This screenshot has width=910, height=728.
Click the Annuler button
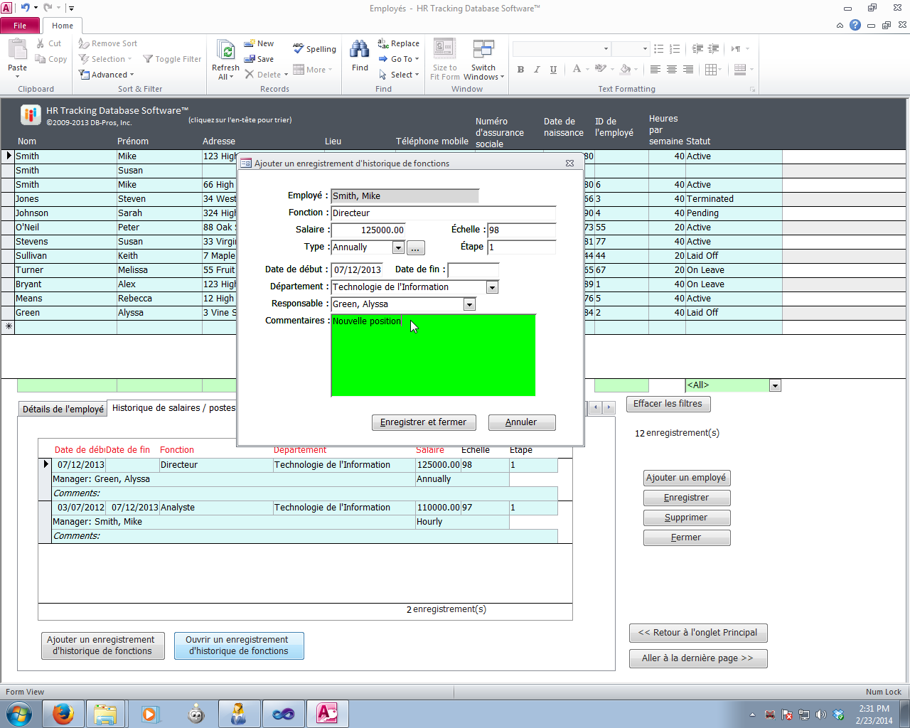pyautogui.click(x=521, y=422)
